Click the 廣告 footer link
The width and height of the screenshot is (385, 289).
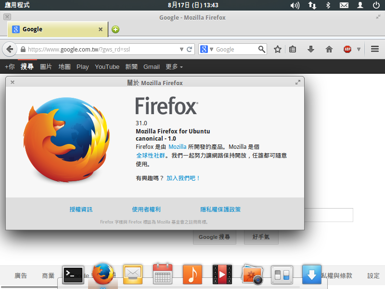(x=21, y=276)
